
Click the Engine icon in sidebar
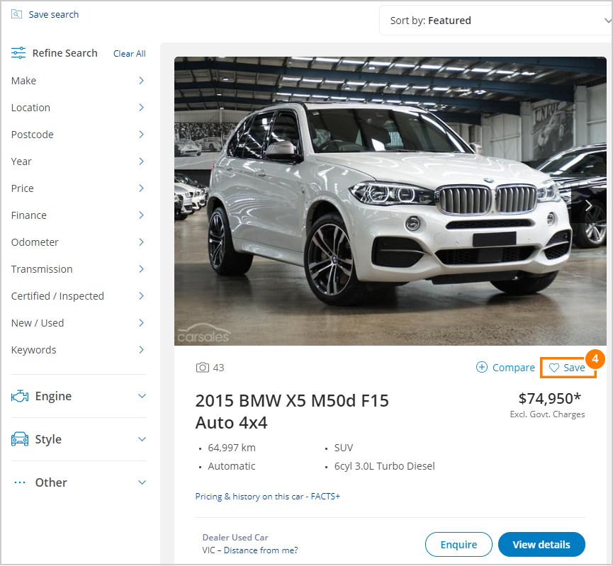tap(20, 397)
